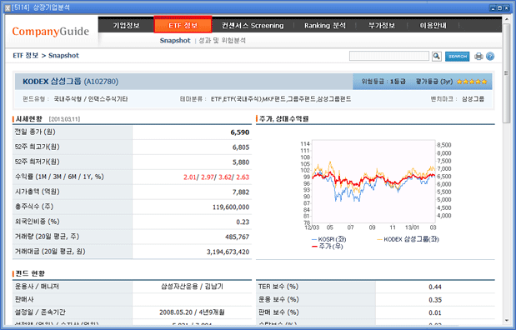Select the ETF 정보 tab
This screenshot has height=330, width=516.
[183, 25]
